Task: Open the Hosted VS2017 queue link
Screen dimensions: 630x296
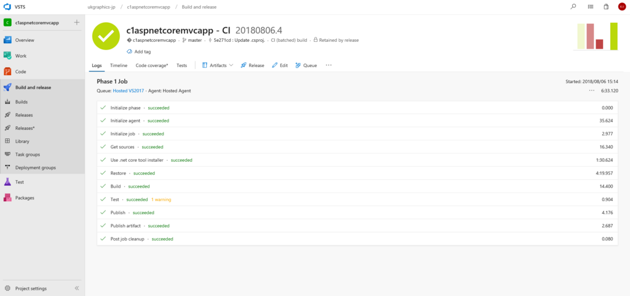Action: [127, 90]
